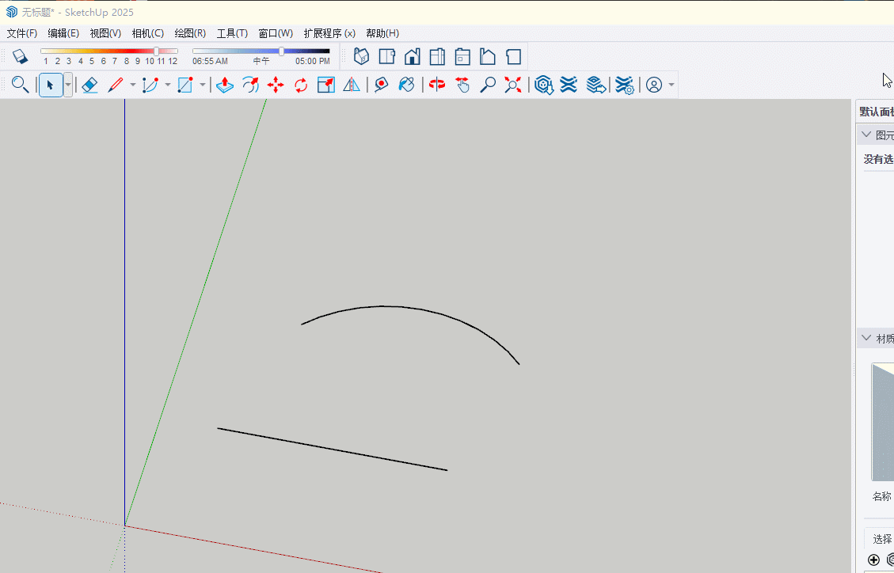
Task: Pick the Eraser tool
Action: coord(89,85)
